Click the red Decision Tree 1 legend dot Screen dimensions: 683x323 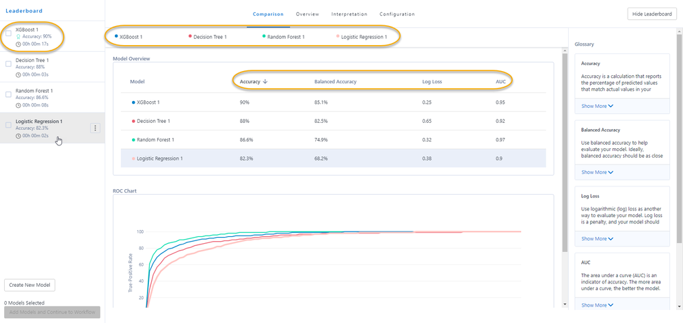[x=190, y=37]
